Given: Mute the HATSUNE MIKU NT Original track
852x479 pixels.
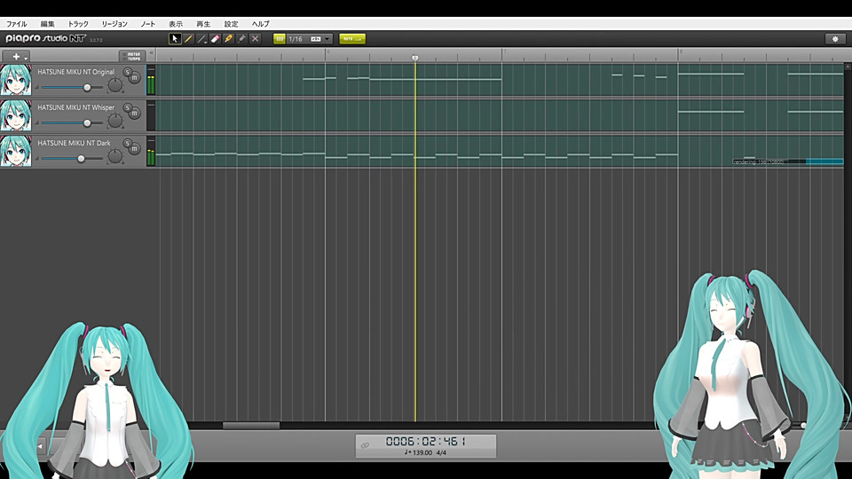Looking at the screenshot, I should tap(135, 78).
